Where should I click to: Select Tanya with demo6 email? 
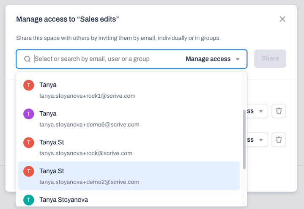[x=129, y=119]
